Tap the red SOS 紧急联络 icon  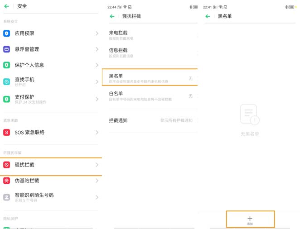(7, 133)
